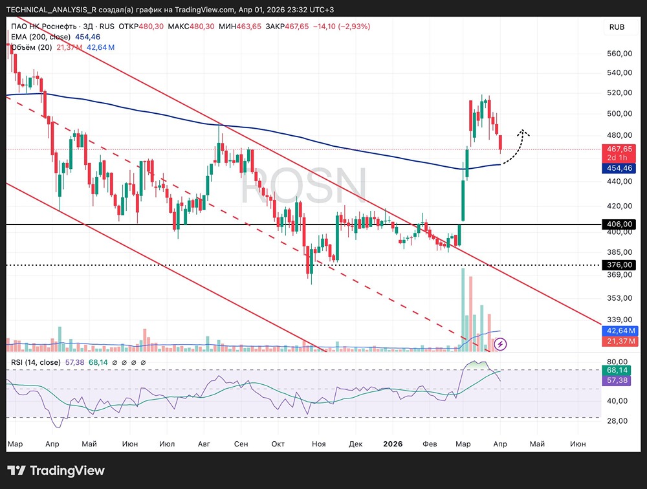This screenshot has width=647, height=489.
Task: Click the blue 42,64 M value beside Объём
Action: 100,47
